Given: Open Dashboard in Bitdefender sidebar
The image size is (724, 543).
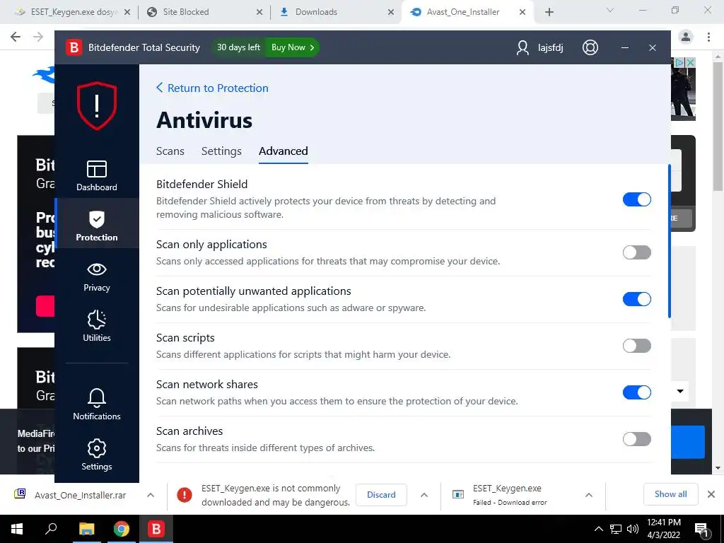Looking at the screenshot, I should [x=96, y=175].
